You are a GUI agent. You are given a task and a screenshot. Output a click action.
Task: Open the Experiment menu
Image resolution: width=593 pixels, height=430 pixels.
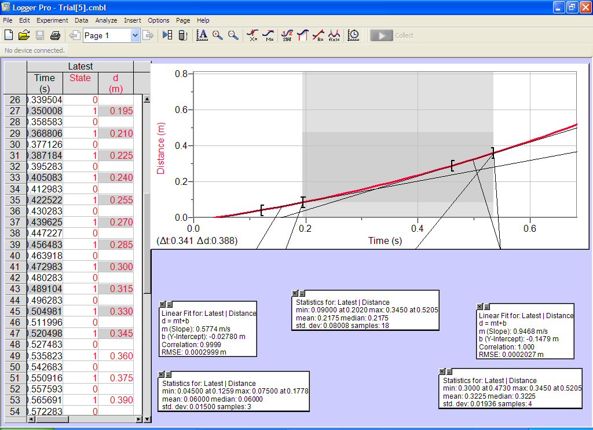tap(52, 20)
